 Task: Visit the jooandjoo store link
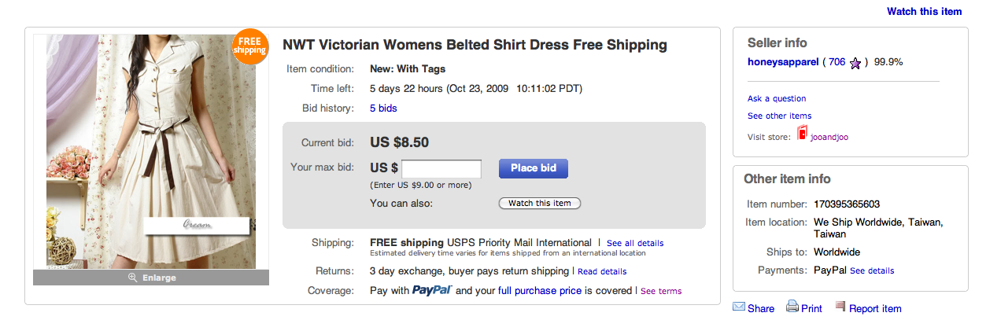[829, 137]
